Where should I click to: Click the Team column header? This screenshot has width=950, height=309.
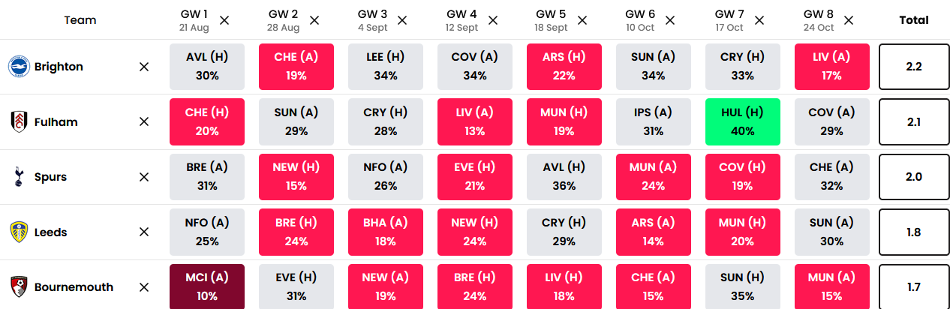(x=80, y=20)
